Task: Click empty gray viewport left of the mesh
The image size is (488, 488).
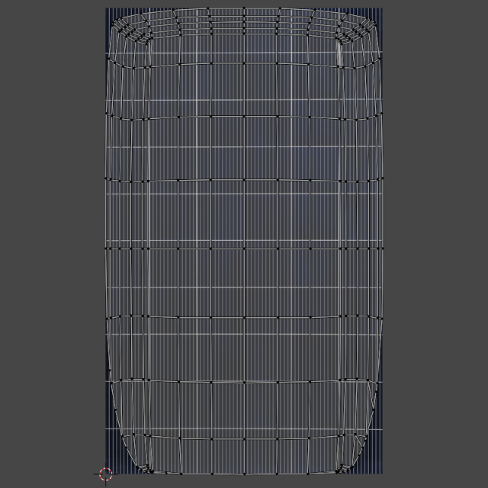Action: (x=52, y=244)
